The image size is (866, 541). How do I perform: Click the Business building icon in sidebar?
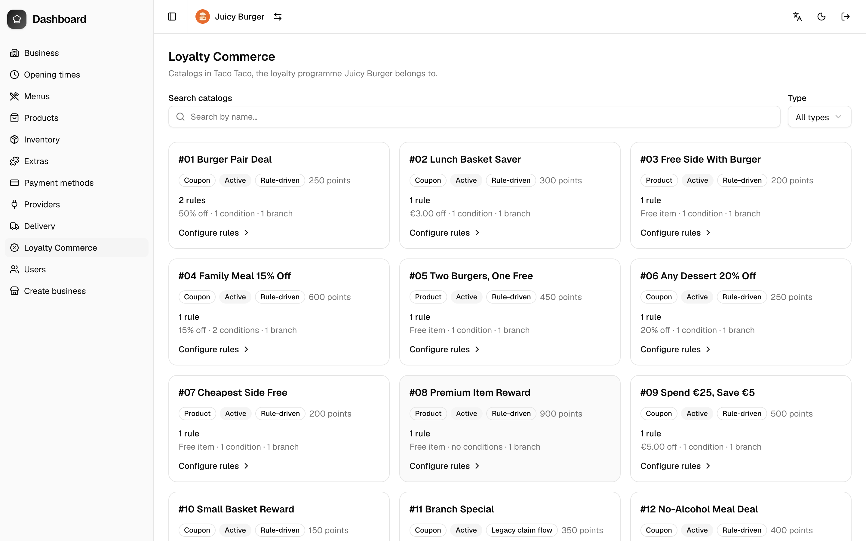pyautogui.click(x=14, y=53)
